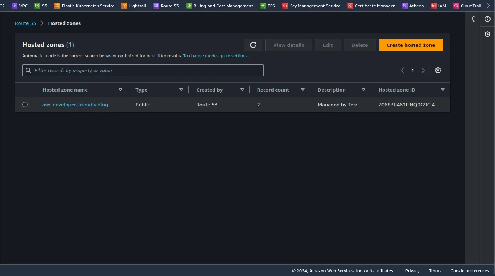Click the refresh hosted zones icon button
495x276 pixels.
point(253,45)
